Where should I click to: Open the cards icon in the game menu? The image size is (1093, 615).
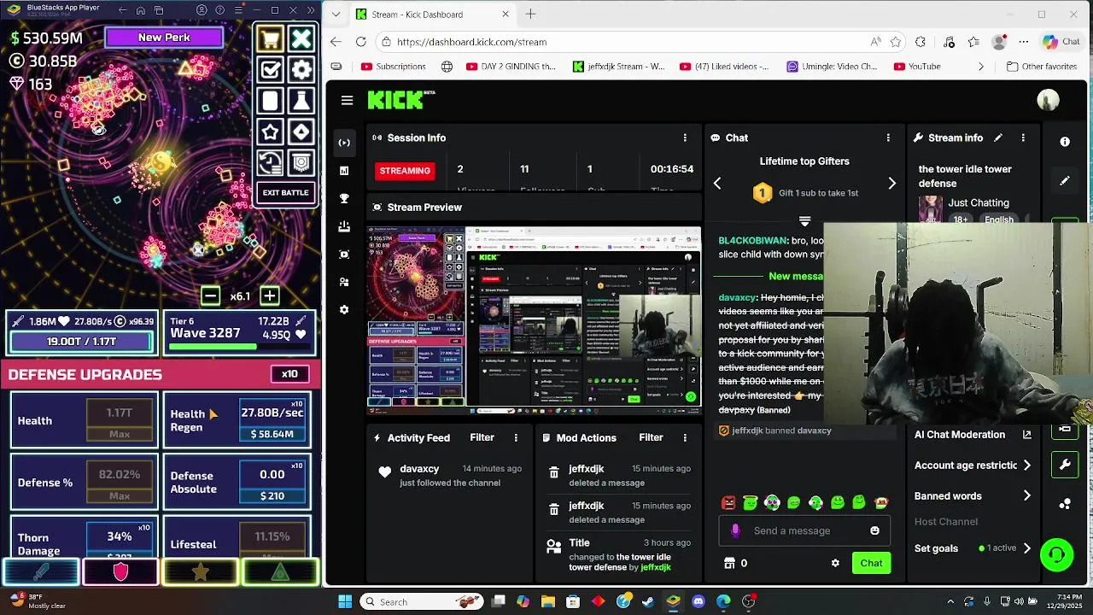(271, 101)
